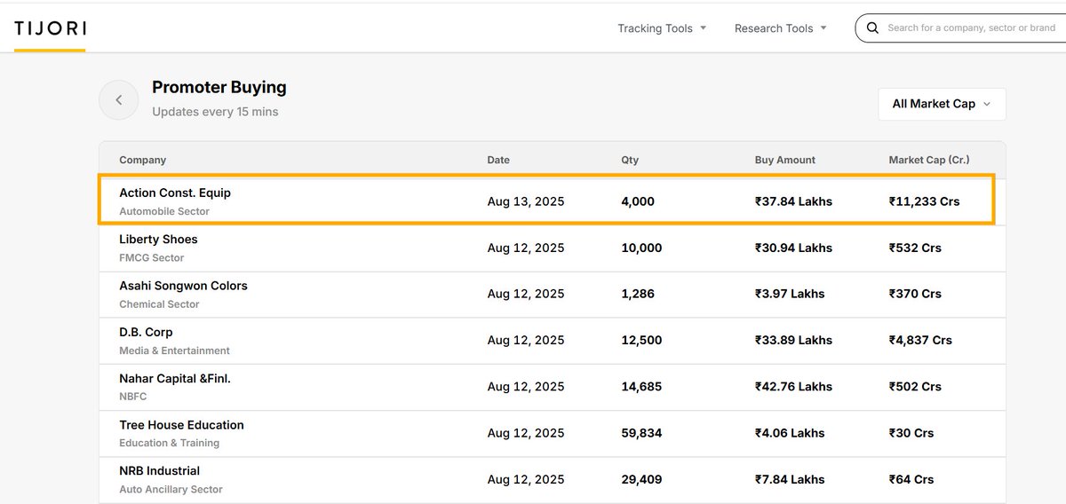This screenshot has width=1066, height=504.
Task: Select the ₹42.76 Lakhs buy amount
Action: pos(793,387)
